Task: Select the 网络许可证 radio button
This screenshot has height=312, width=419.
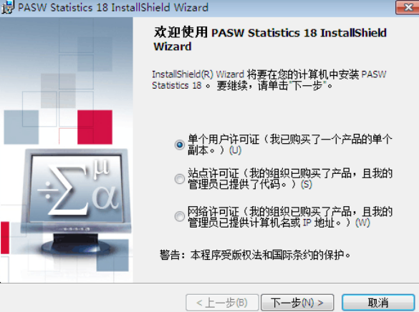Action: 180,216
